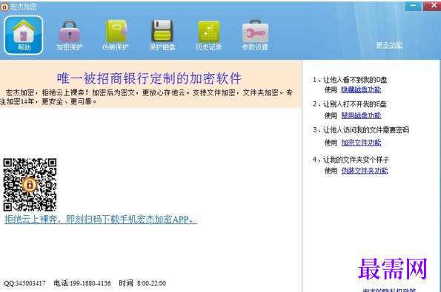Viewport: 441px width, 292px height.
Task: Open the 禁用磁盘功能 link
Action: [362, 115]
